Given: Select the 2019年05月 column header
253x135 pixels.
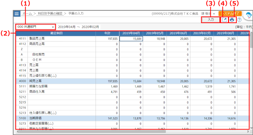Looking at the screenshot, I should [155, 33].
